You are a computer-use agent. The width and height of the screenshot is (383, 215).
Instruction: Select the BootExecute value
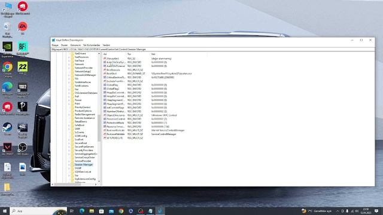(x=113, y=70)
